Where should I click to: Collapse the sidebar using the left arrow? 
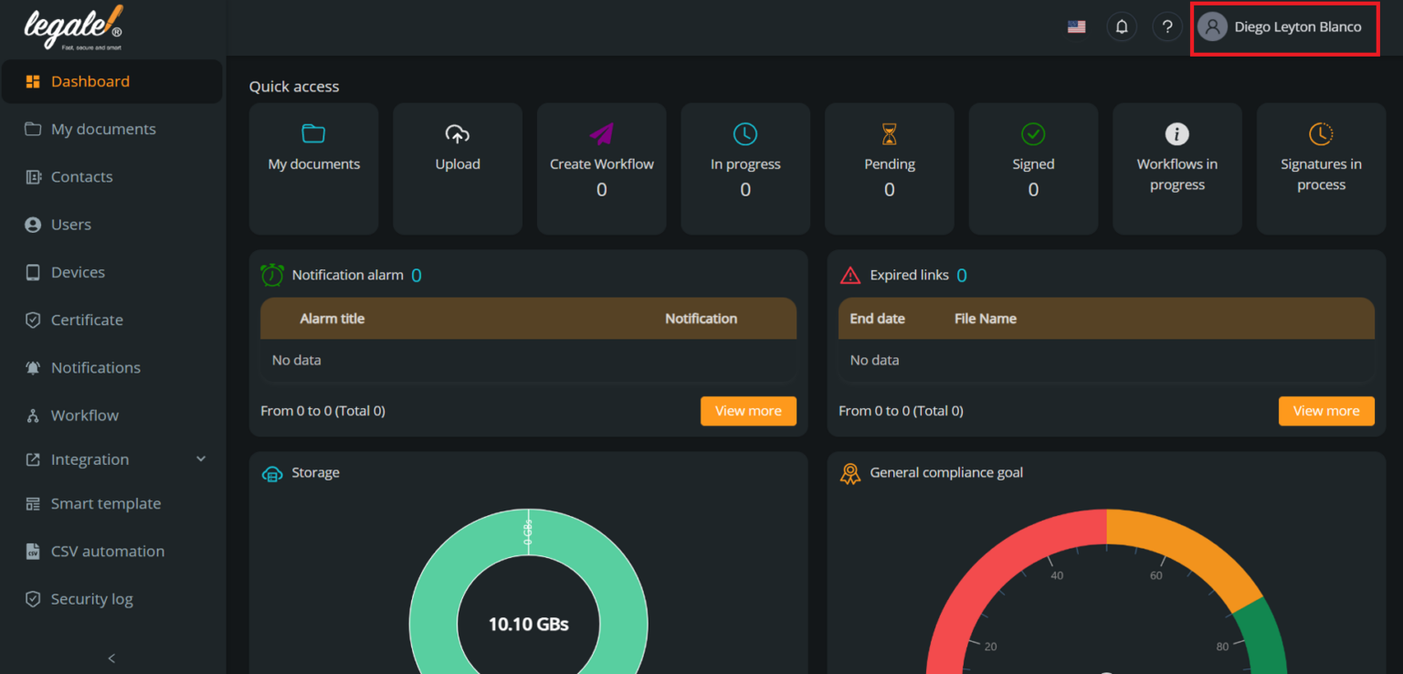pyautogui.click(x=111, y=658)
